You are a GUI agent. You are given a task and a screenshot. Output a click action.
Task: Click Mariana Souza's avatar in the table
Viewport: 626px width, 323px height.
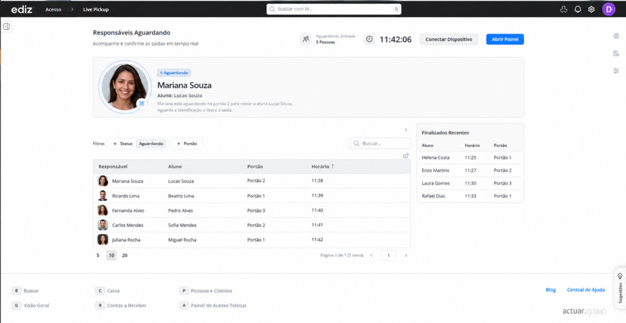pos(103,181)
